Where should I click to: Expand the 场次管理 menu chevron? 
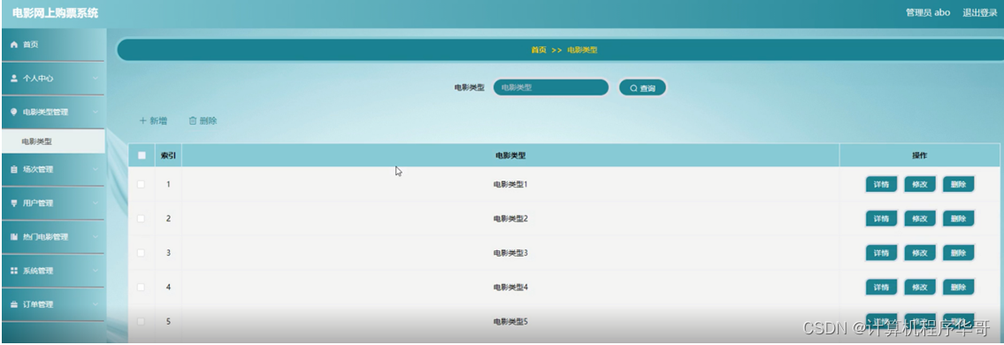click(96, 170)
